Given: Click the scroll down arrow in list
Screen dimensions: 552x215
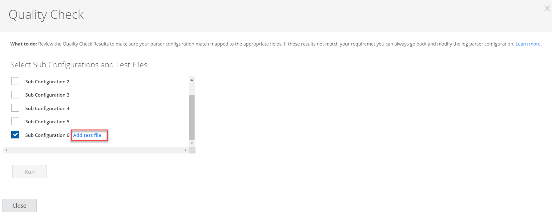Looking at the screenshot, I should tap(192, 143).
